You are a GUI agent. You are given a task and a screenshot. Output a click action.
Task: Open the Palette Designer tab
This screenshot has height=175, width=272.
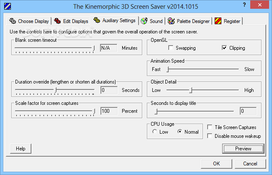[x=189, y=21]
